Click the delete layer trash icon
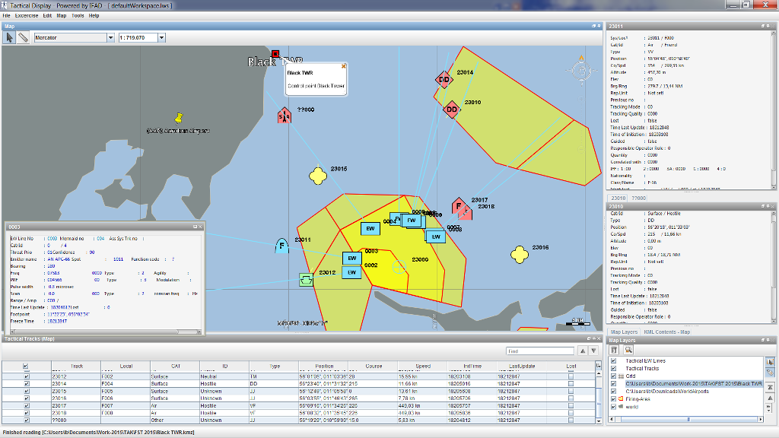Image resolution: width=779 pixels, height=438 pixels. (615, 351)
